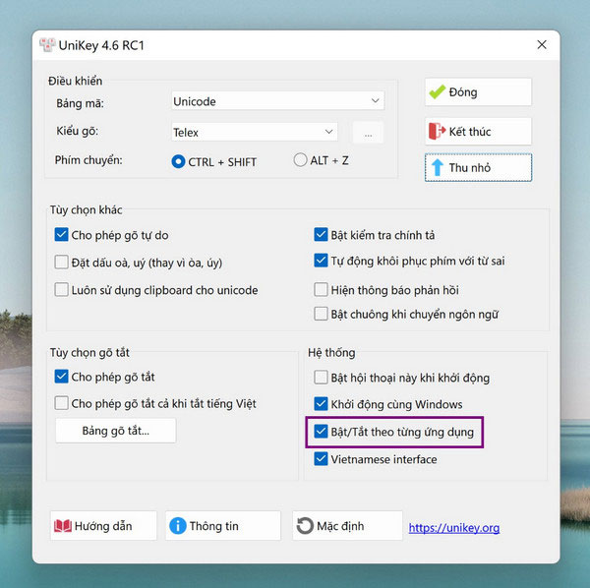The height and width of the screenshot is (588, 590).
Task: Click the Điều khiển group title
Action: tap(76, 81)
